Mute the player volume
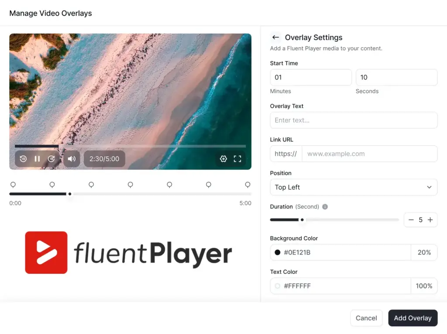Screen dimensions: 447x334 click(71, 158)
